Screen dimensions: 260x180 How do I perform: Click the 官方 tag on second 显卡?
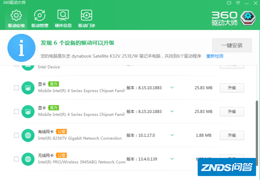54,108
